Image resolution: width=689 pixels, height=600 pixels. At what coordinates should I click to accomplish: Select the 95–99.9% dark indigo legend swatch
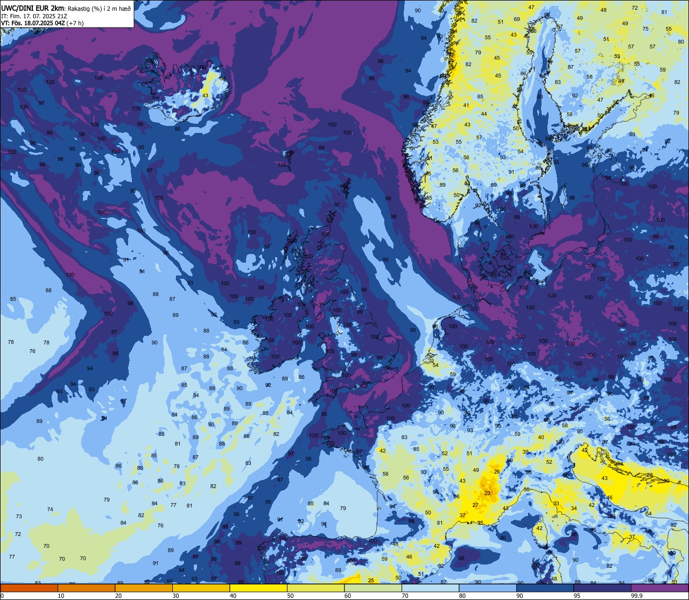pos(602,588)
